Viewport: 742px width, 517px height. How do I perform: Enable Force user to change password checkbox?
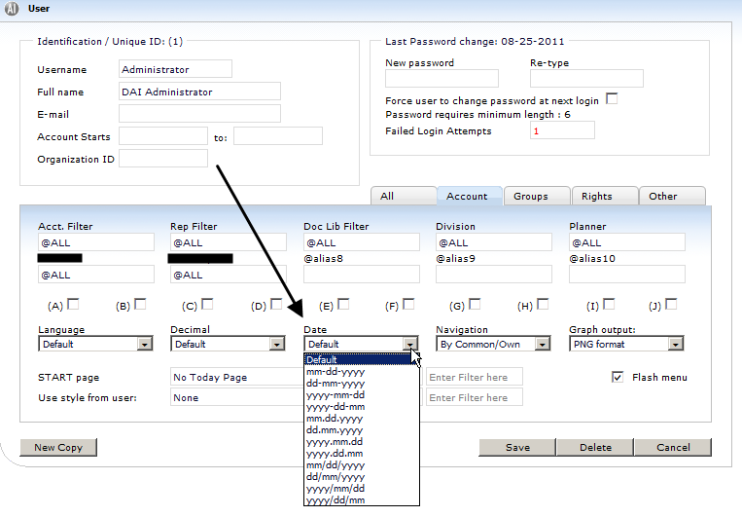coord(612,99)
